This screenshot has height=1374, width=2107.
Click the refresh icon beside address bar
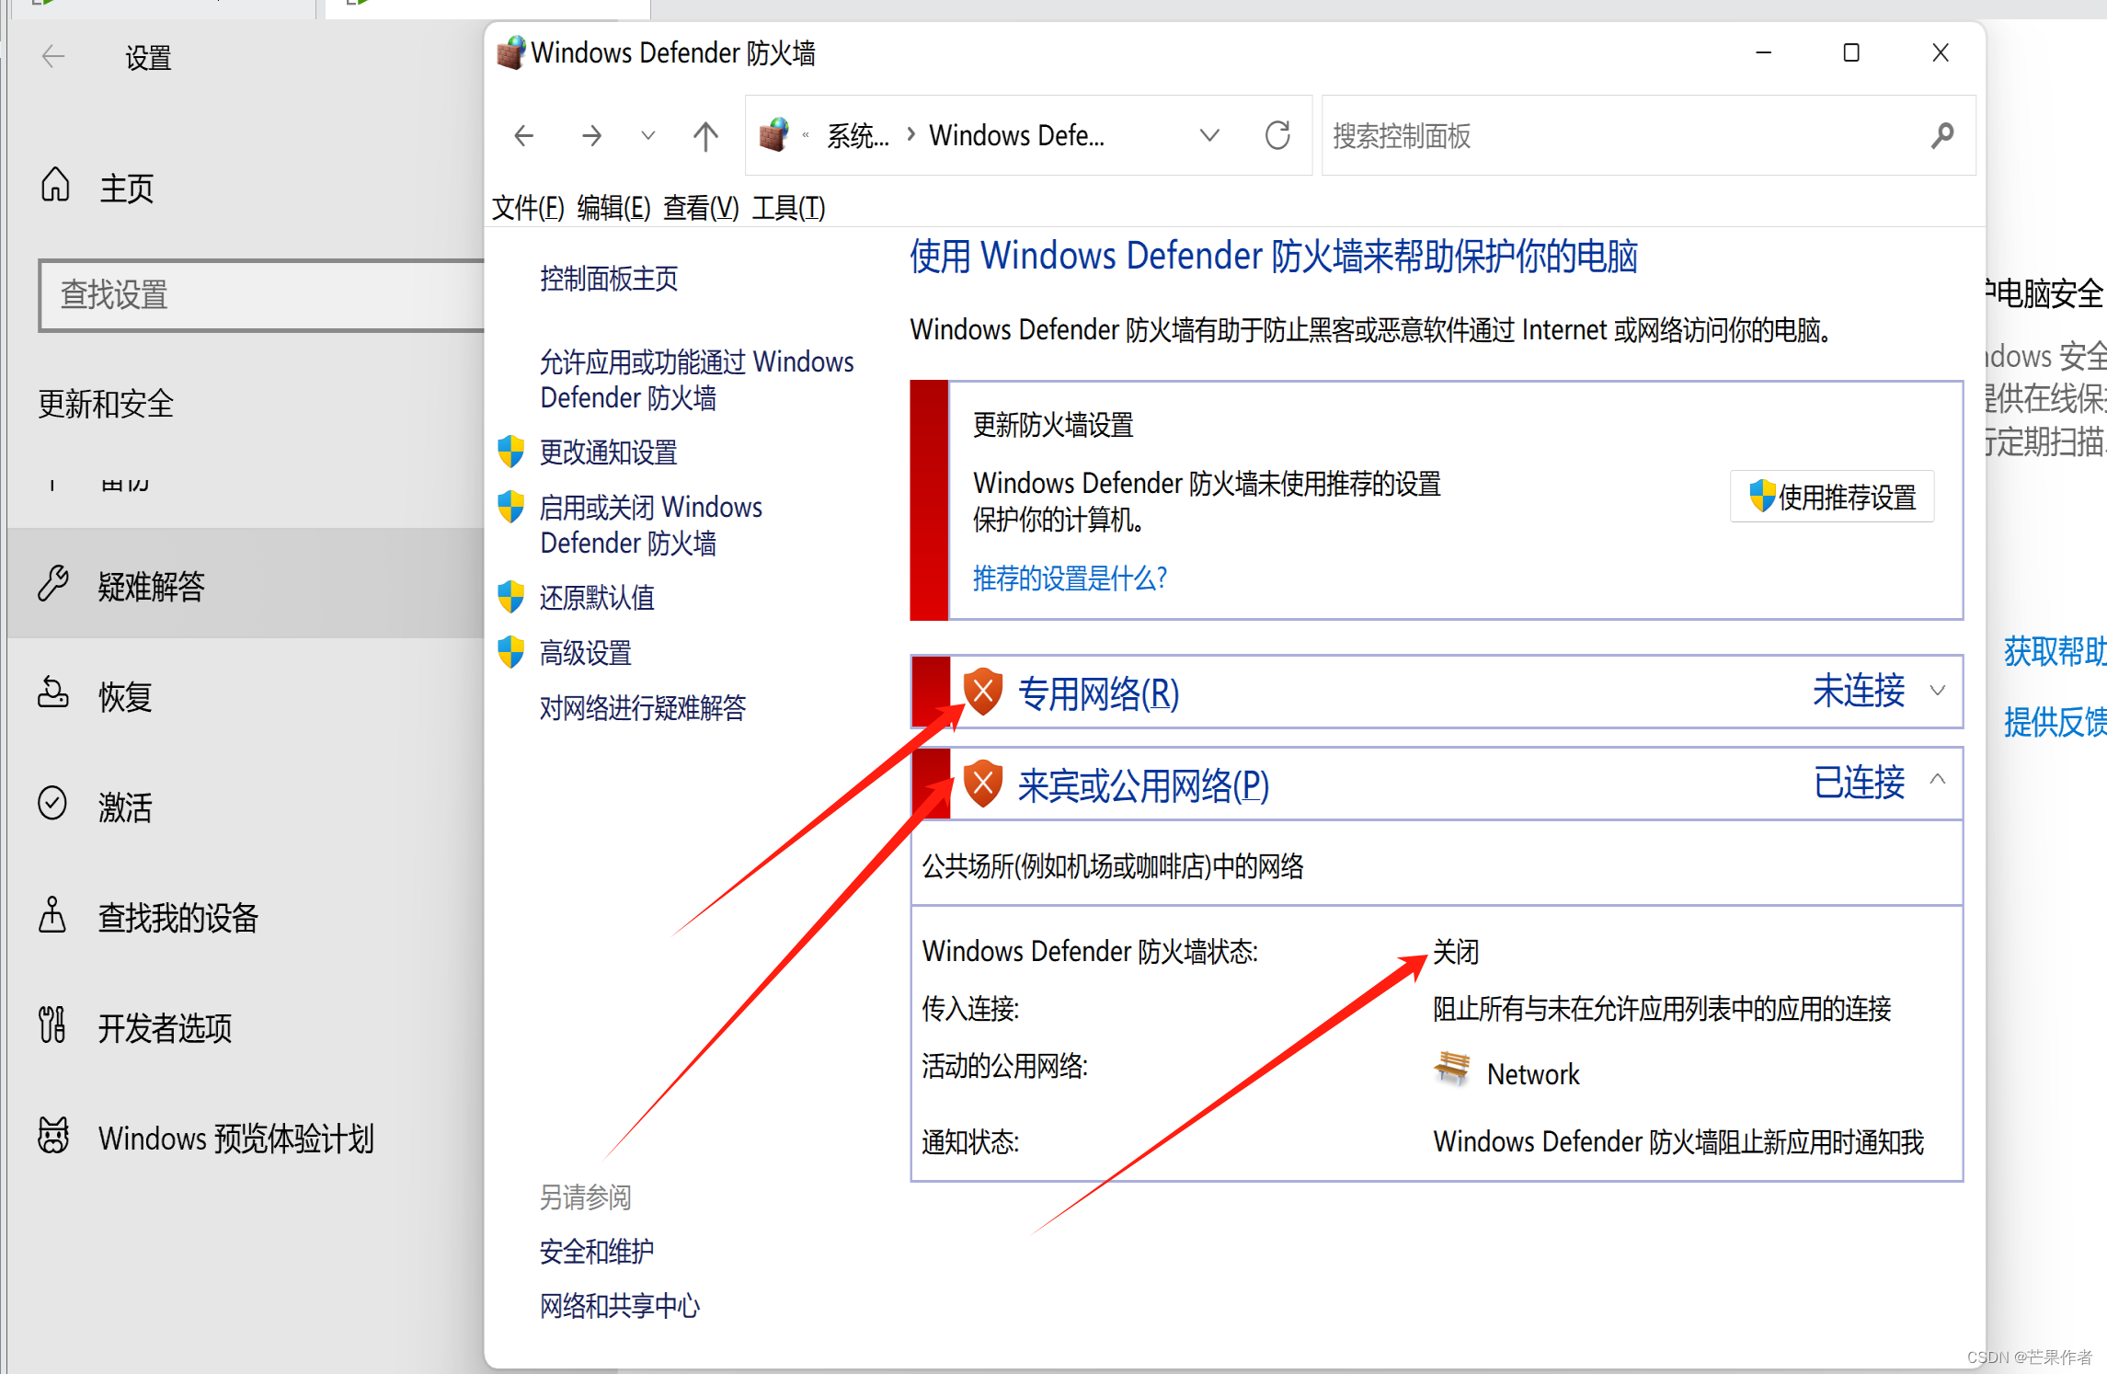pyautogui.click(x=1277, y=136)
